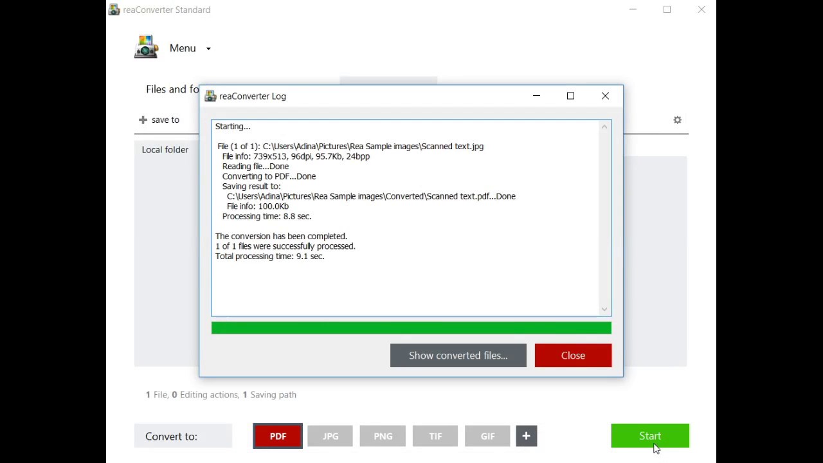
Task: Click the '1 Saving path' status text
Action: (x=269, y=395)
